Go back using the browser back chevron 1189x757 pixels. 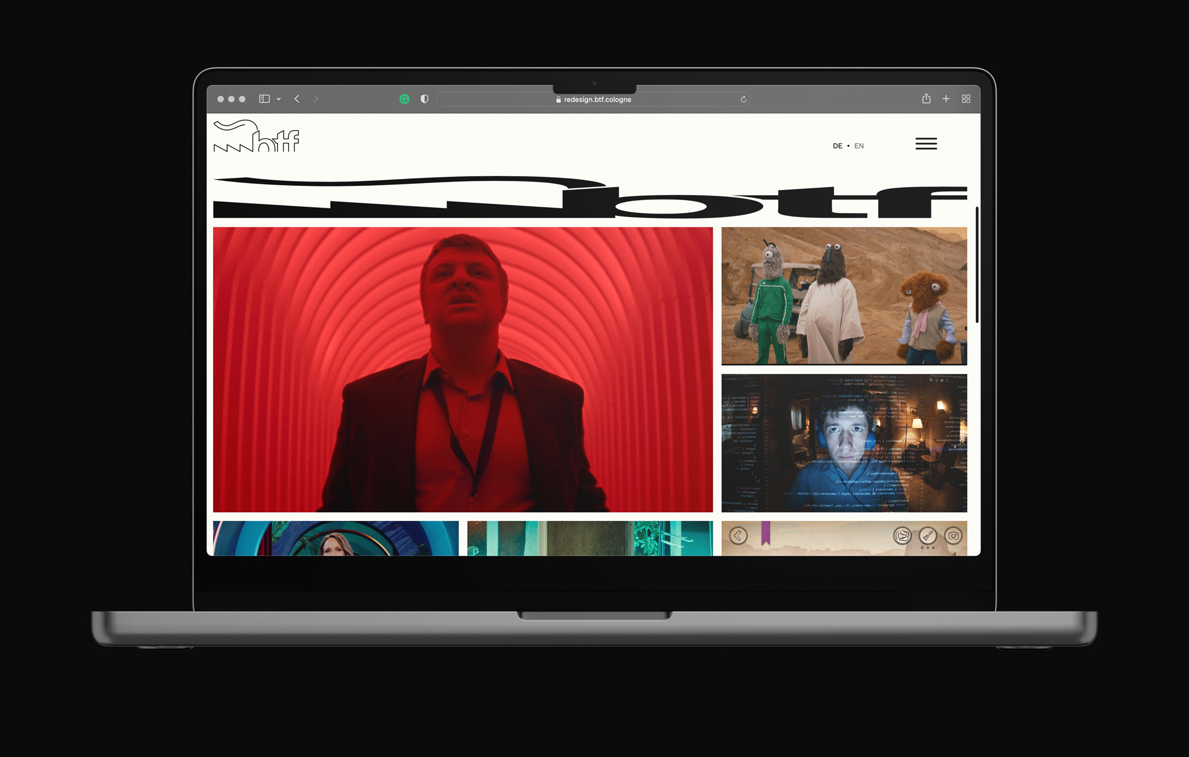[297, 99]
